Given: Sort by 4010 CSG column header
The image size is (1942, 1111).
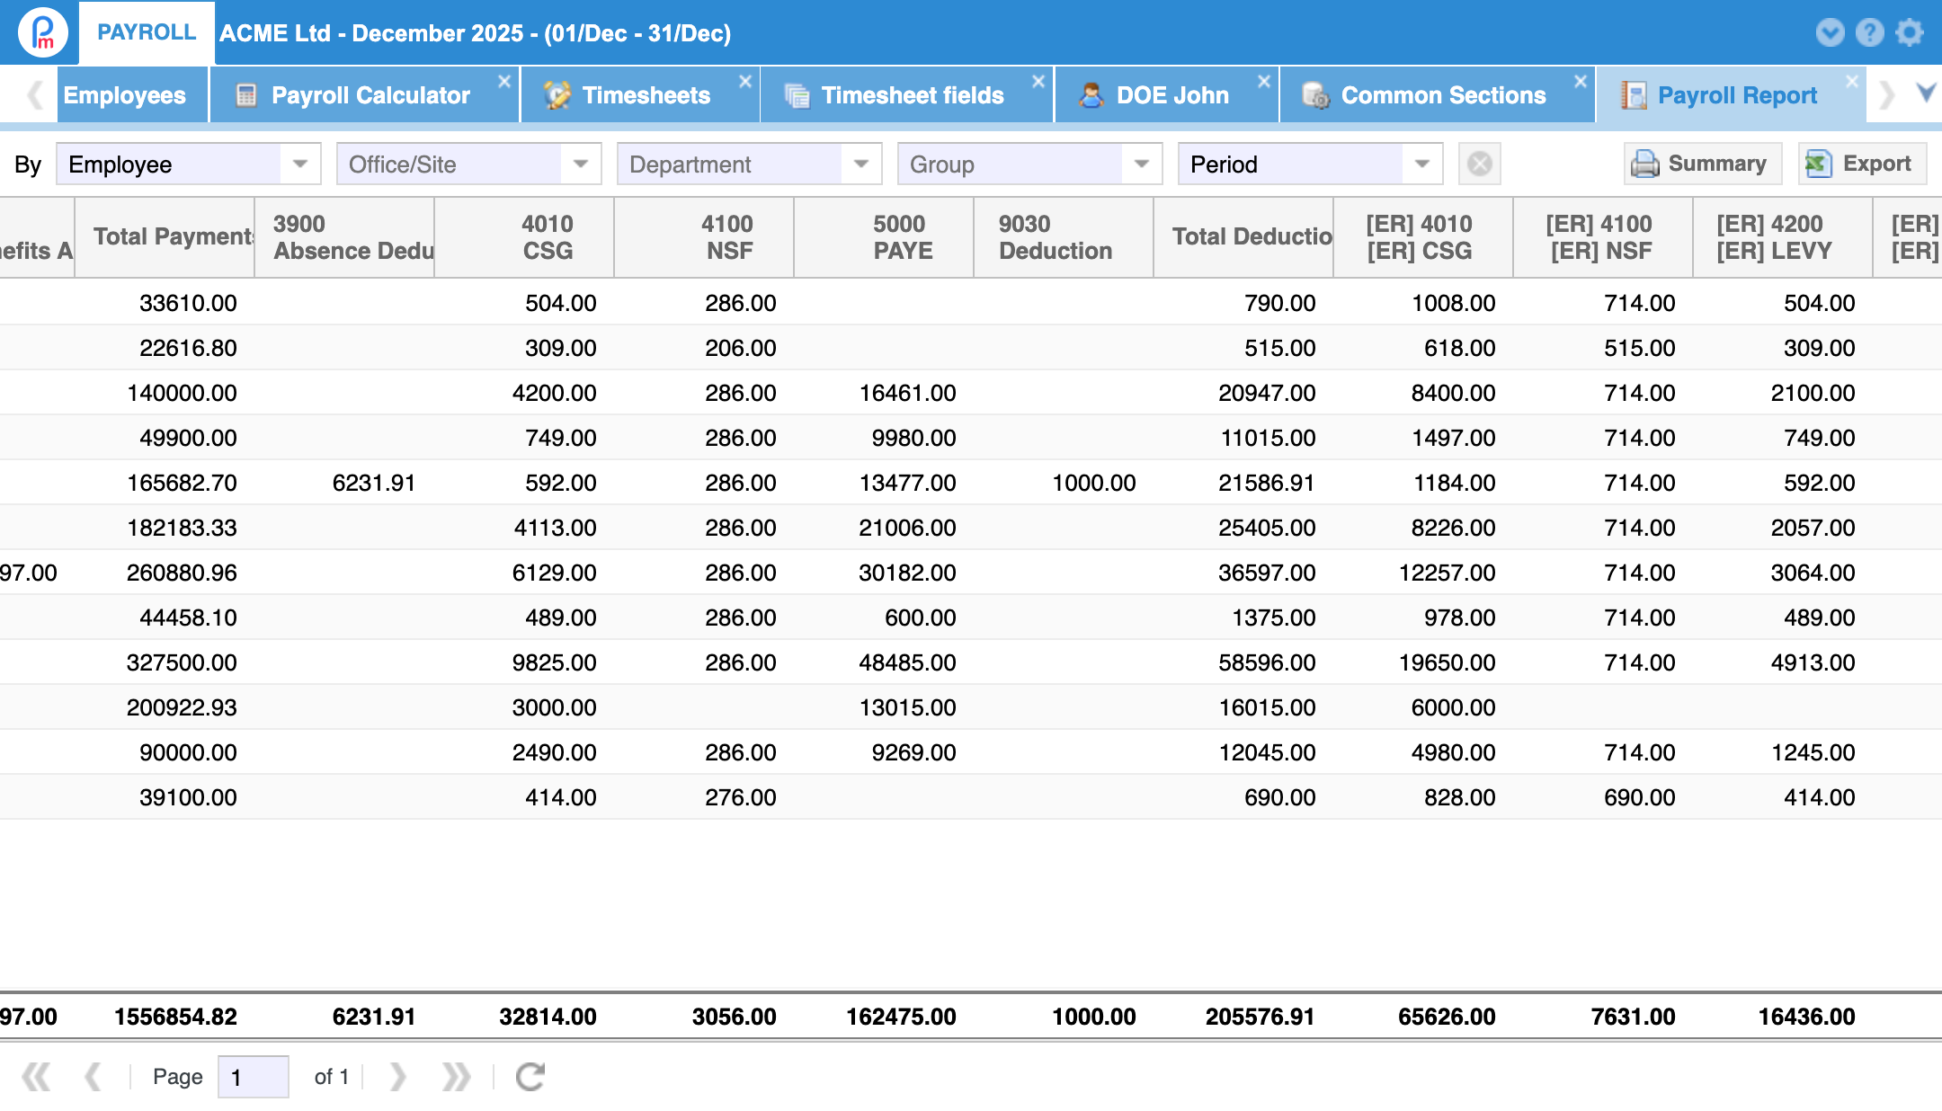Looking at the screenshot, I should coord(524,237).
